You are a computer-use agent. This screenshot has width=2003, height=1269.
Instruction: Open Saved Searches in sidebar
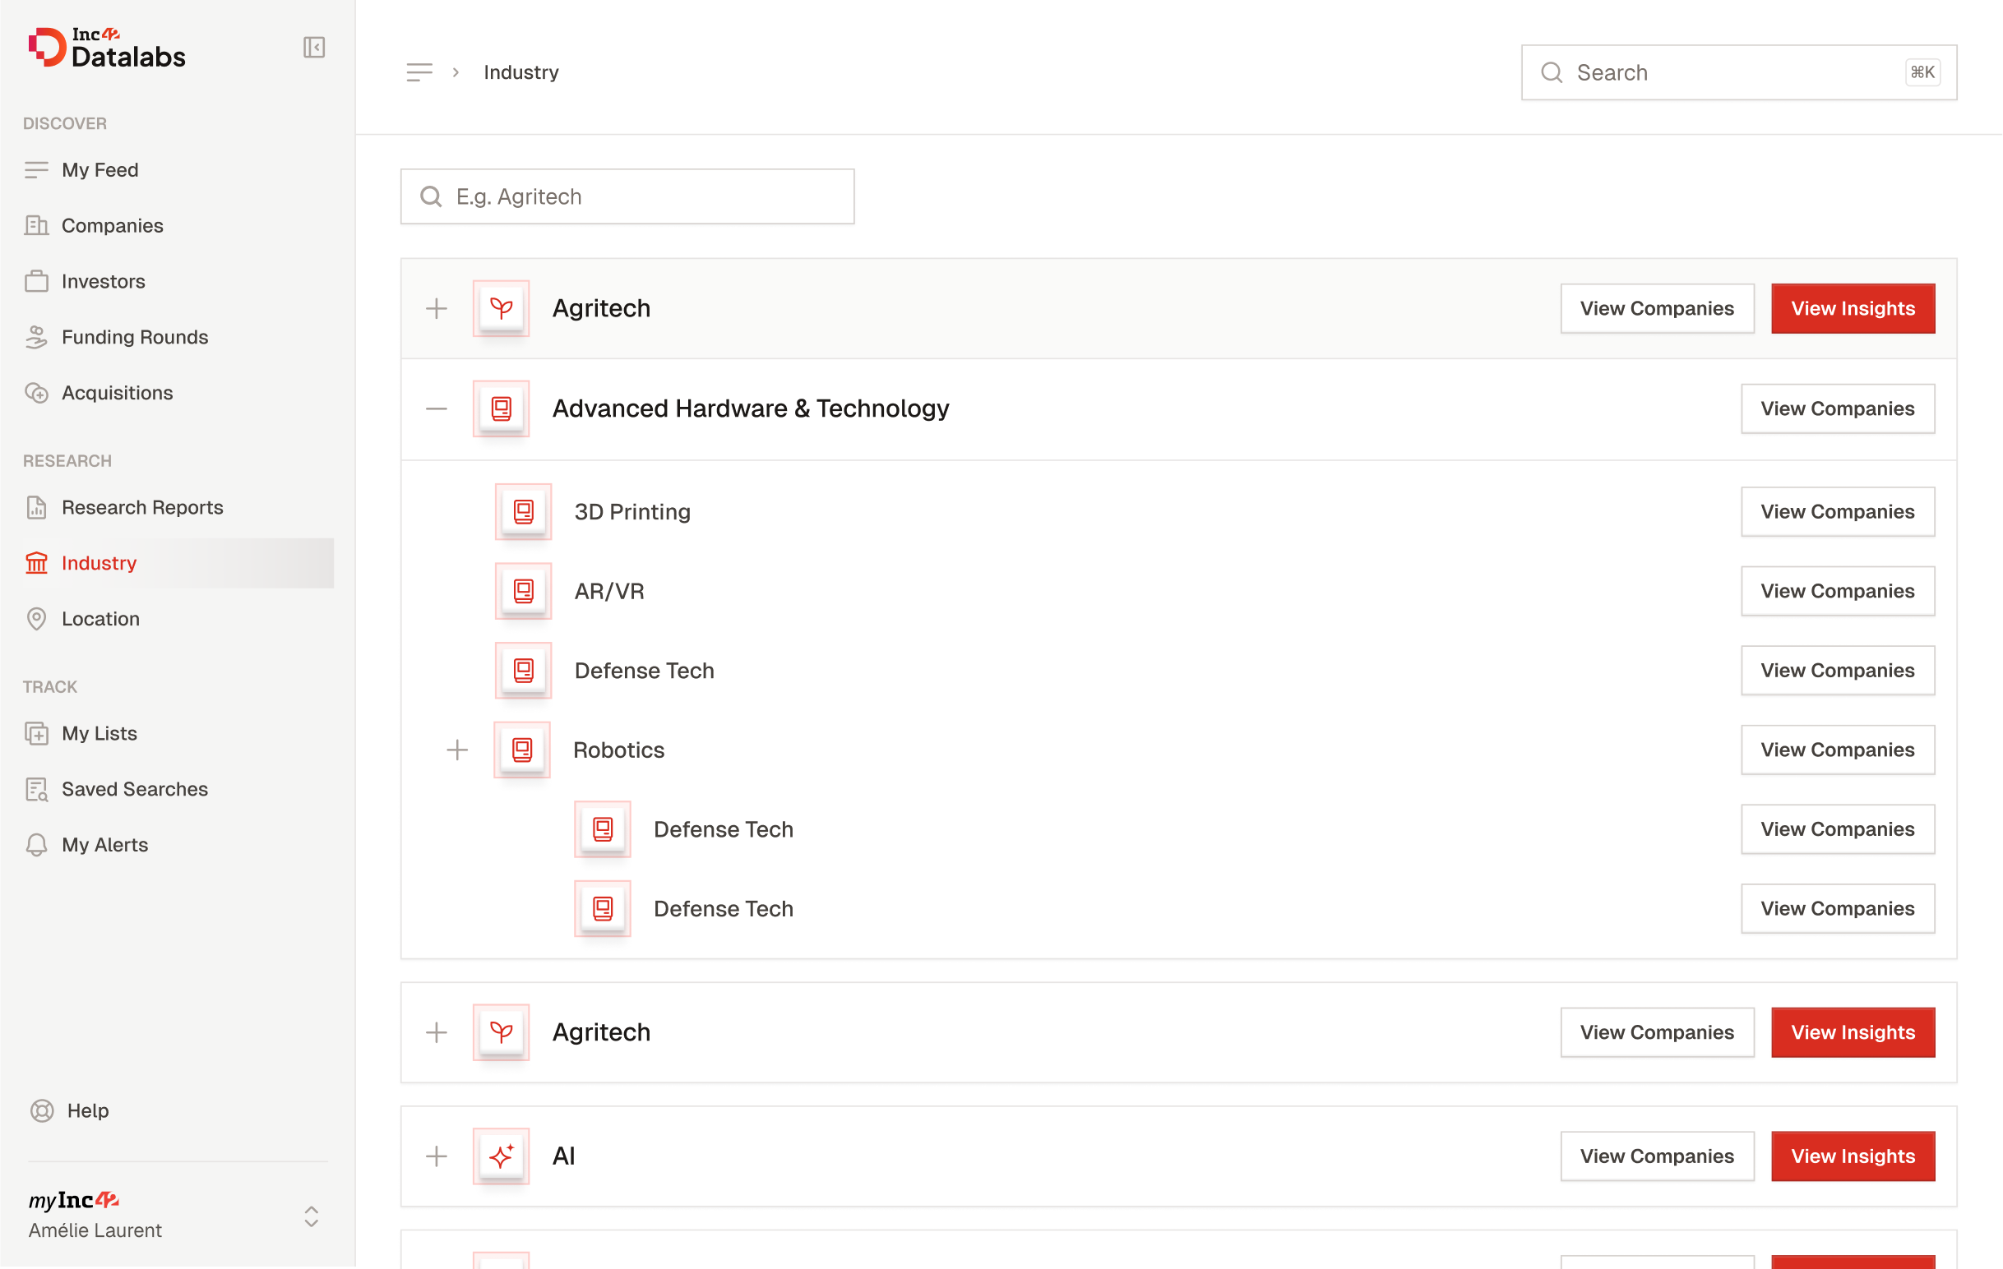pyautogui.click(x=134, y=788)
